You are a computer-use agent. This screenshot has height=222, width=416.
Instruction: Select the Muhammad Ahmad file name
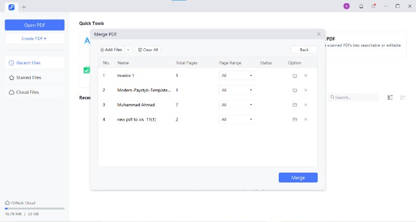point(136,105)
